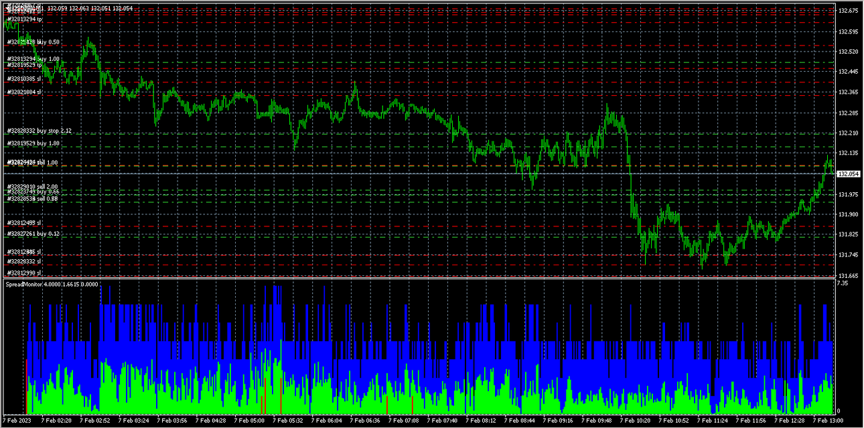The width and height of the screenshot is (864, 428).
Task: Click the 131.745 price scale label
Action: (x=849, y=255)
